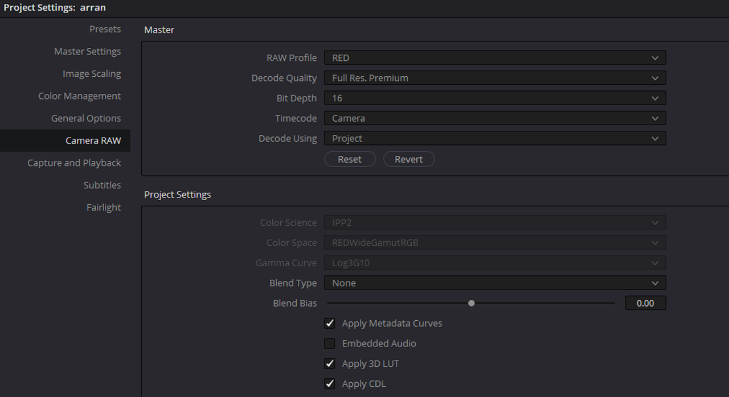Select the Image Scaling section

pos(92,73)
